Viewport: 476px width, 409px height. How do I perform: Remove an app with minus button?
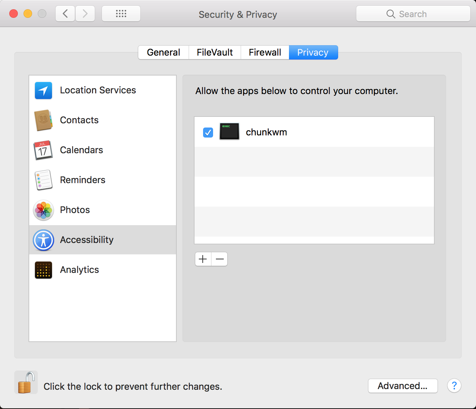[x=219, y=259]
